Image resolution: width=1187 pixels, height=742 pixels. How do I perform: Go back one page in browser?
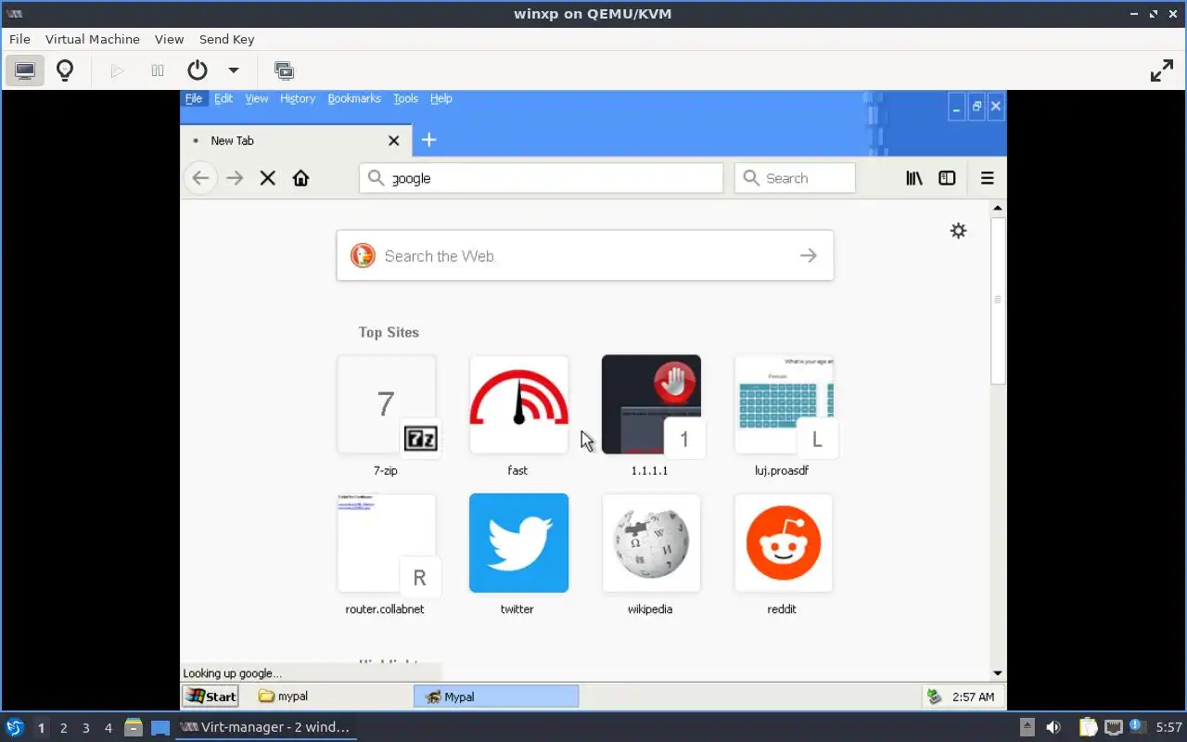click(201, 178)
